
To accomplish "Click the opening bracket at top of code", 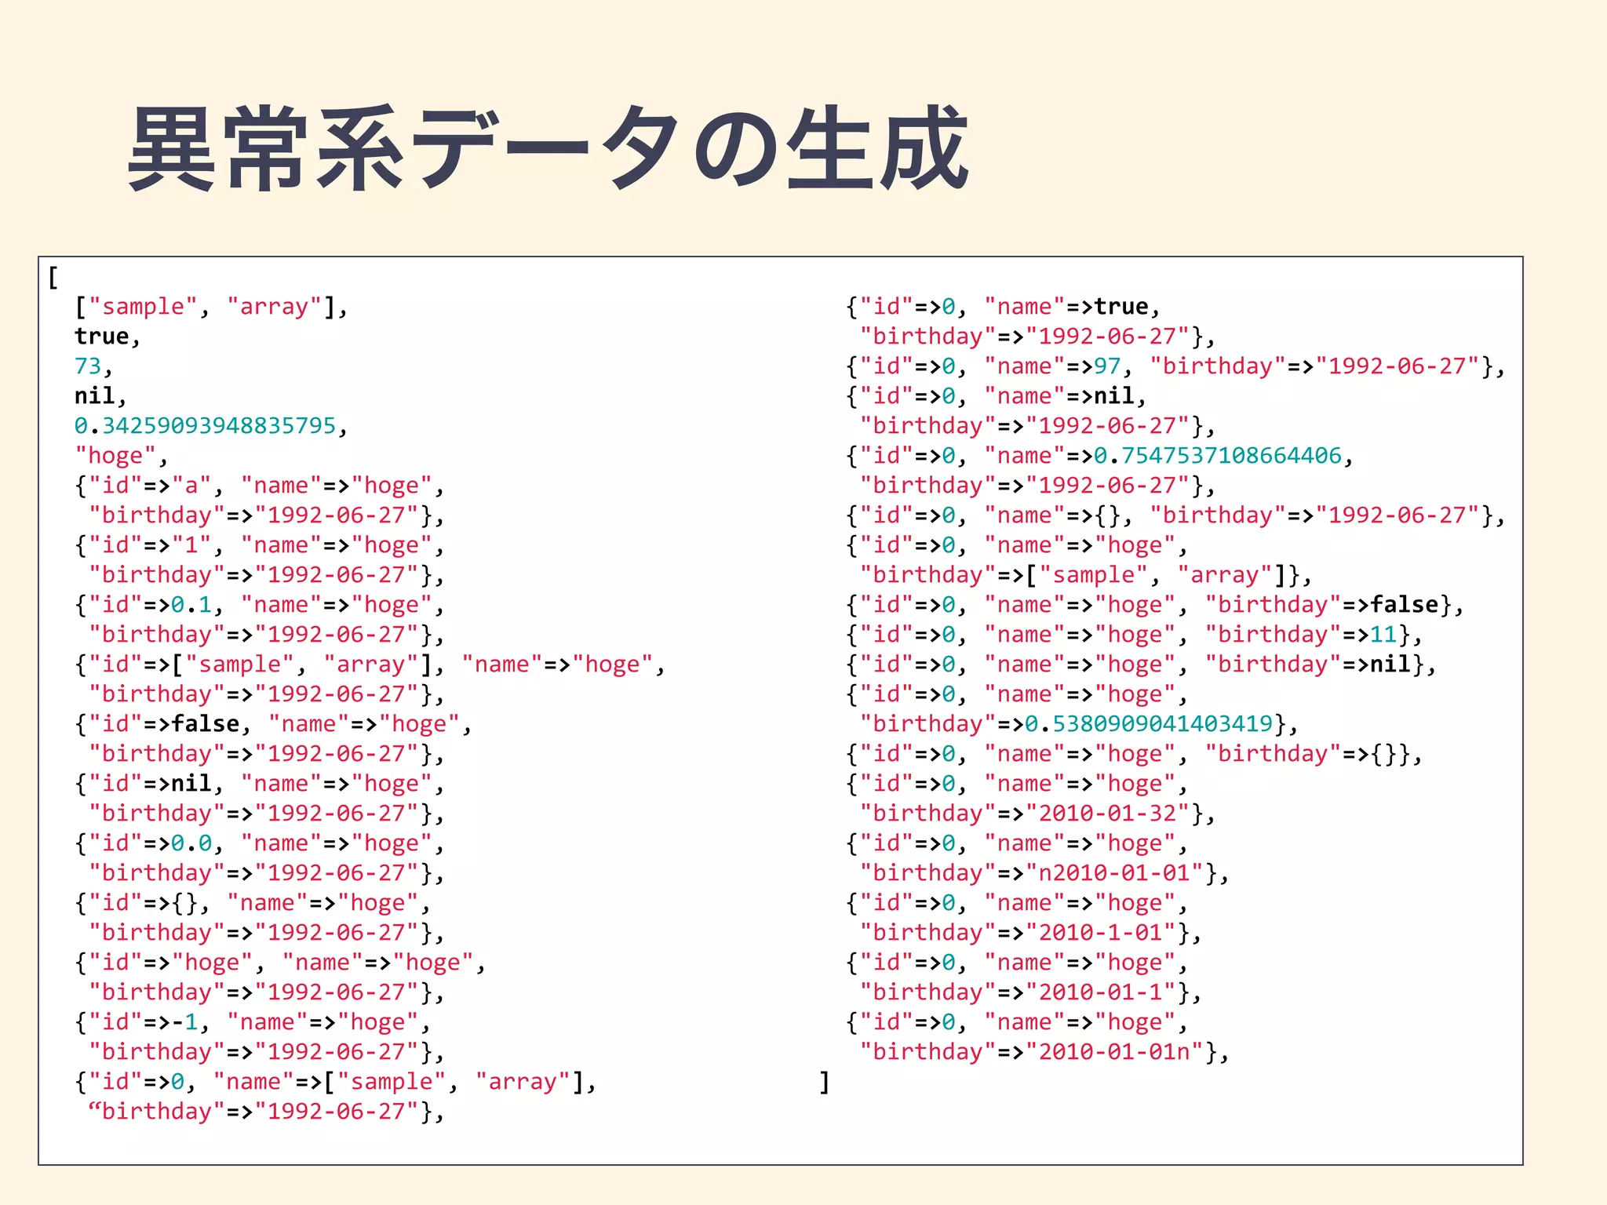I will 53,277.
